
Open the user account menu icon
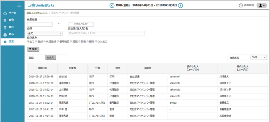(261, 5)
